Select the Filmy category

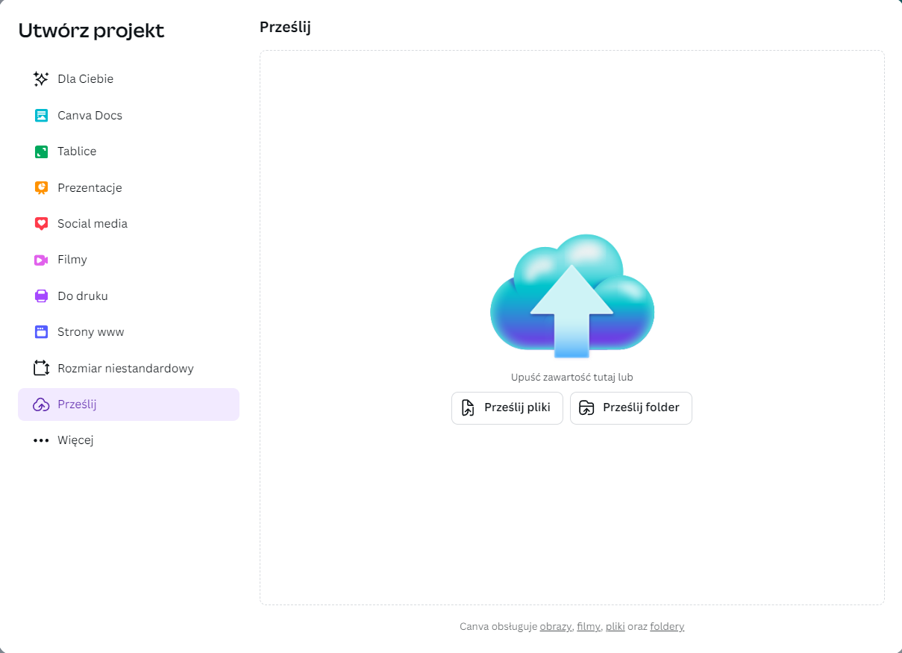pyautogui.click(x=128, y=260)
